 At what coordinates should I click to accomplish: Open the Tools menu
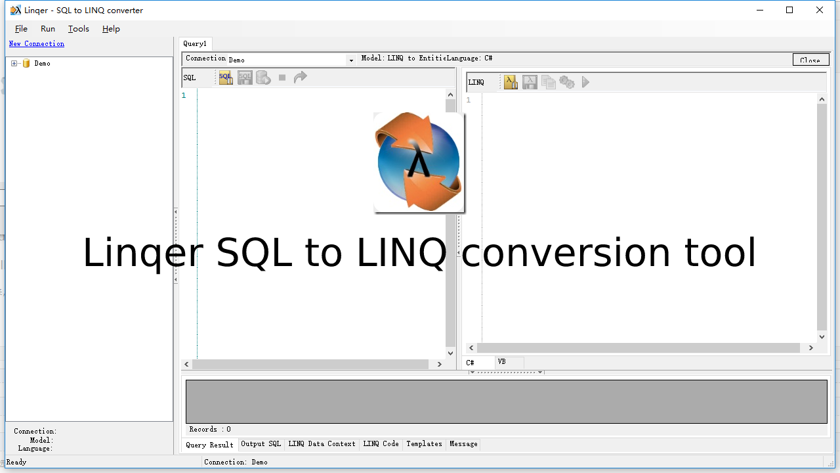[x=79, y=29]
